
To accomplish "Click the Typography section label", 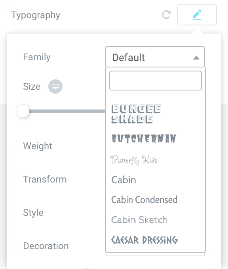I will click(36, 15).
